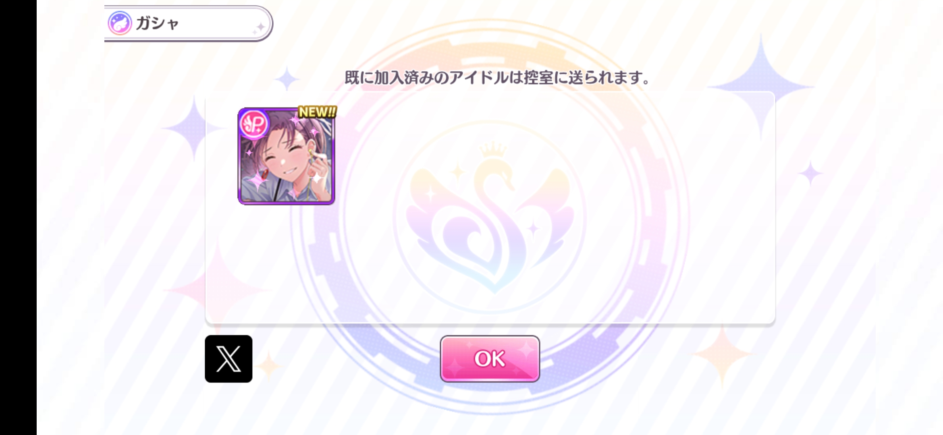Click the orange sparkle next to the X button
This screenshot has height=435, width=943.
tap(268, 366)
